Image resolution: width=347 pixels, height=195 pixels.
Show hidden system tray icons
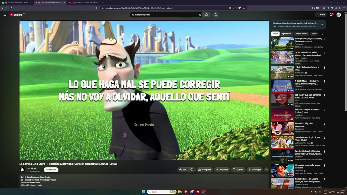point(311,192)
